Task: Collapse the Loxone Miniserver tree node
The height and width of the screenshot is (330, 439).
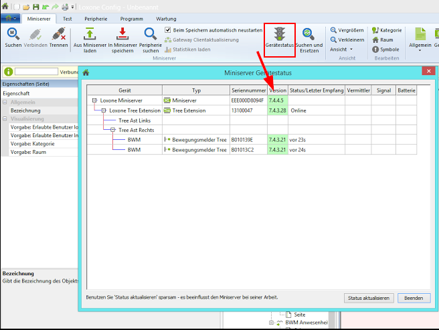Action: click(95, 100)
